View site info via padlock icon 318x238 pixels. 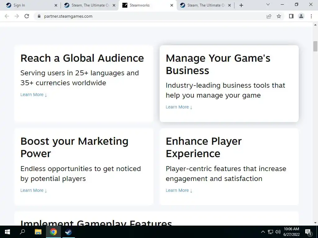click(x=39, y=16)
